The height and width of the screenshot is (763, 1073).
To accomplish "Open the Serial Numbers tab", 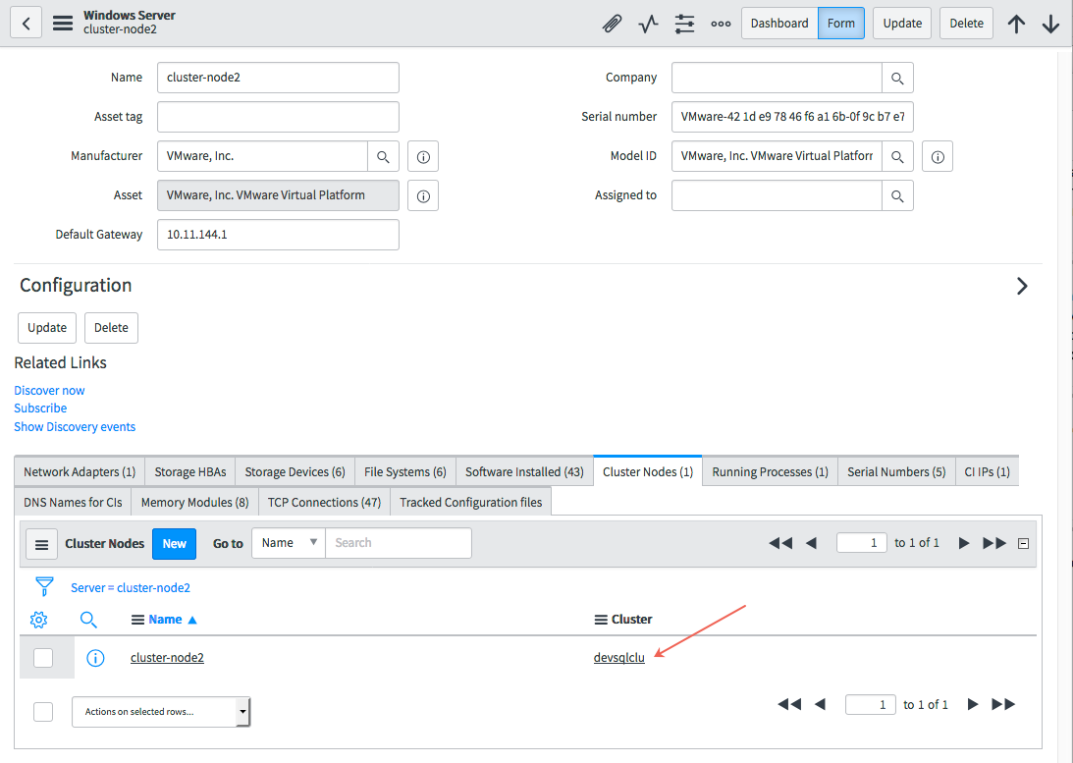I will (896, 471).
